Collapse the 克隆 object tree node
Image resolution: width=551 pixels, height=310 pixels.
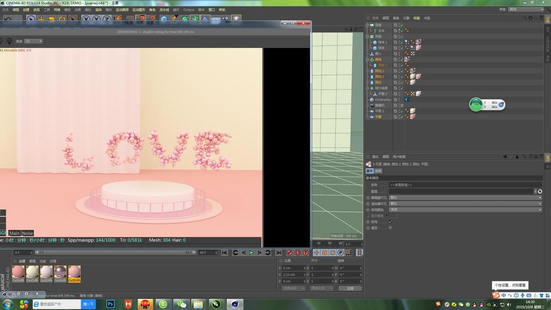(x=367, y=37)
